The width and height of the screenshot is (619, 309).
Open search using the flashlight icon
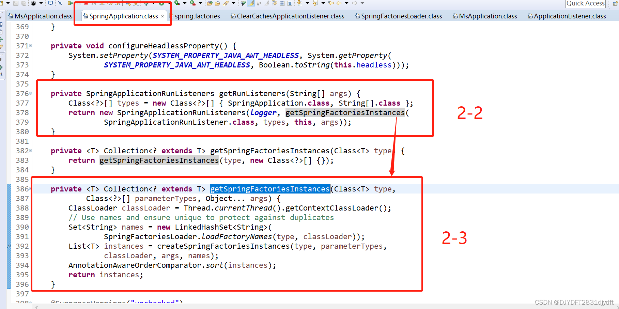226,4
